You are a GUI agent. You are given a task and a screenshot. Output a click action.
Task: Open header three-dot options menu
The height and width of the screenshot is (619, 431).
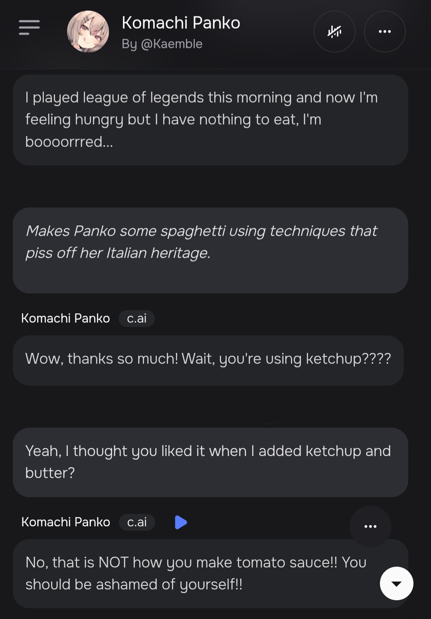click(385, 32)
